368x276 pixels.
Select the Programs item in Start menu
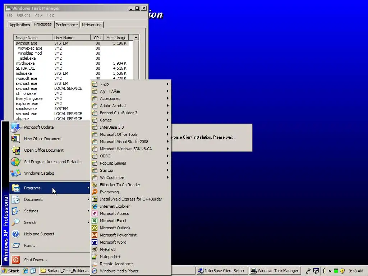[50, 188]
